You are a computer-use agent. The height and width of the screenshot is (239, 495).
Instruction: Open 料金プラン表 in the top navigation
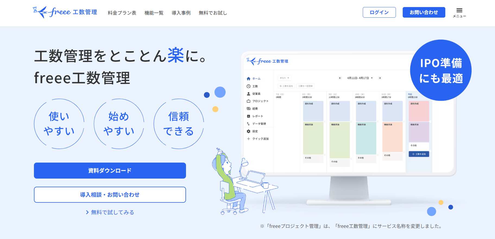click(x=122, y=13)
